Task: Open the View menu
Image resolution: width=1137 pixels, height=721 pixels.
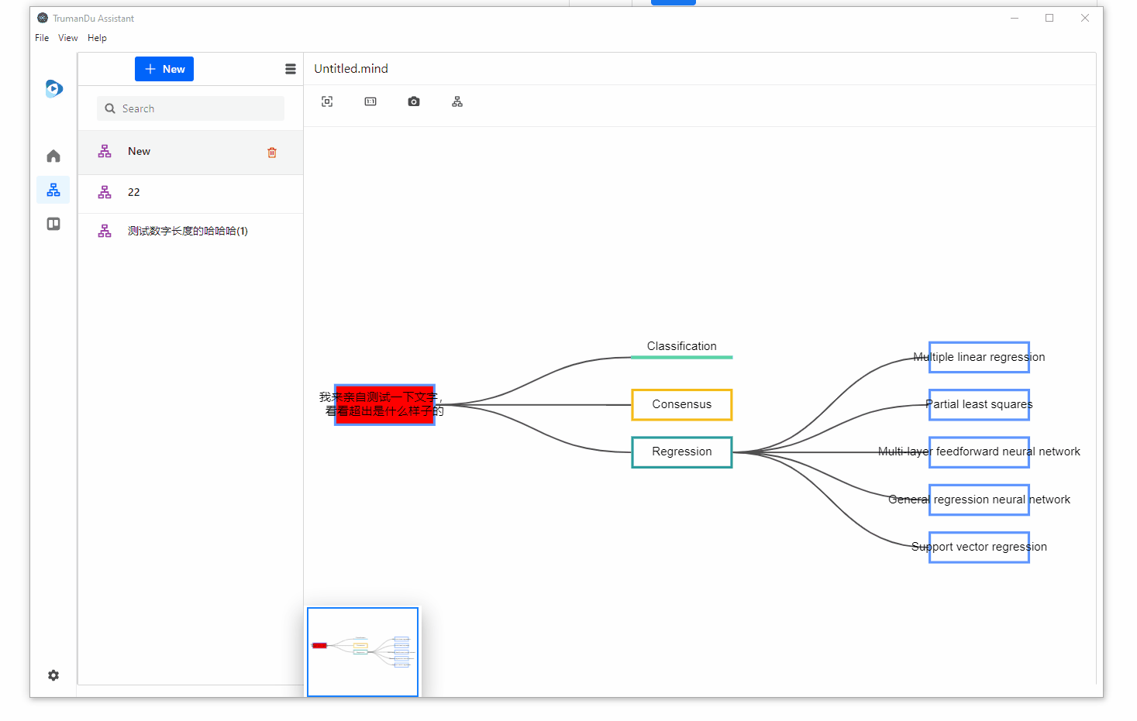Action: point(67,37)
